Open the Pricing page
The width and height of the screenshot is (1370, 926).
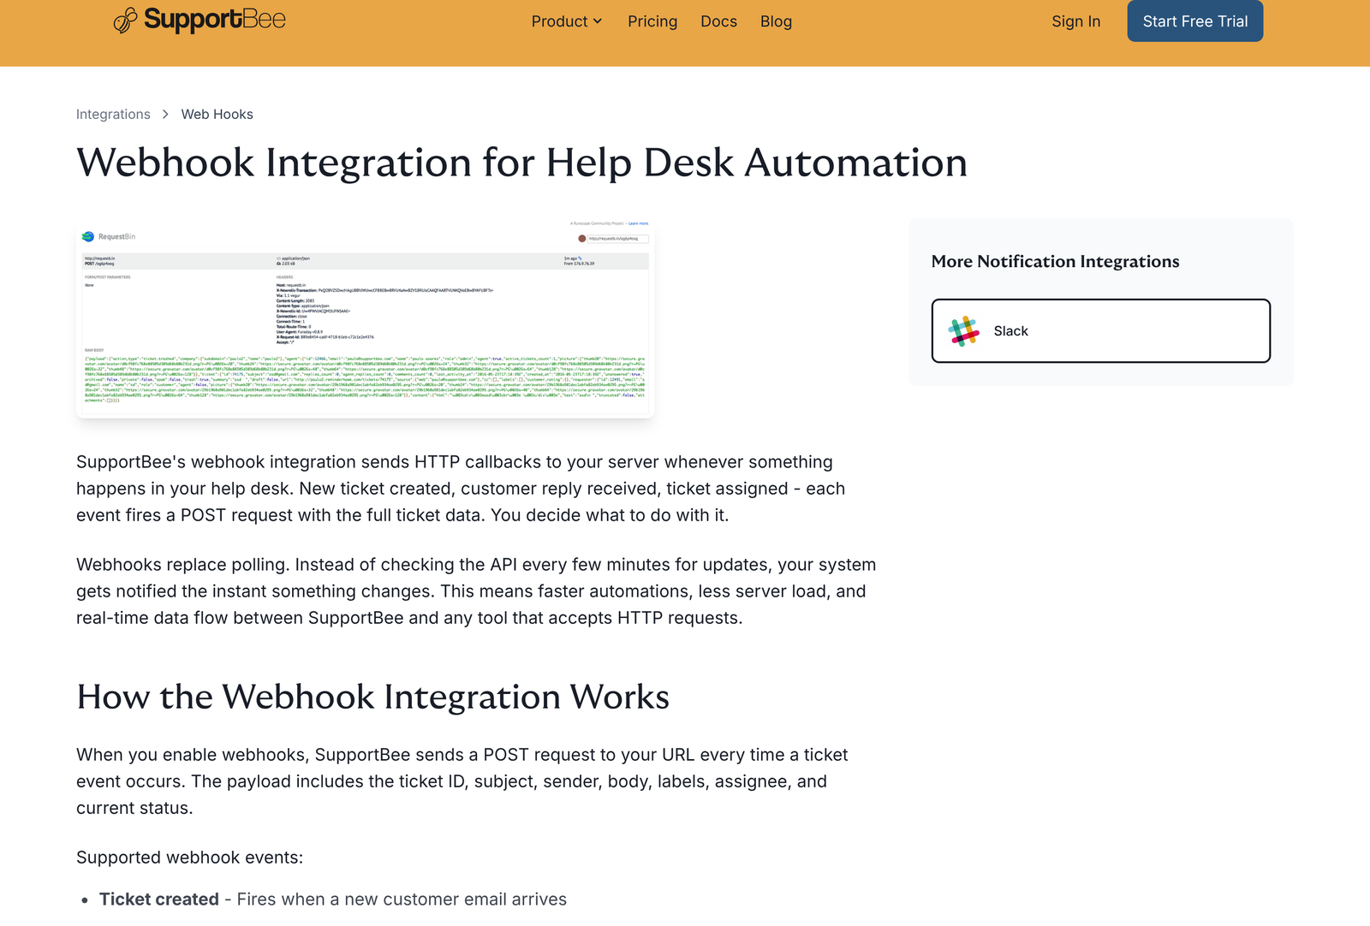click(x=652, y=21)
